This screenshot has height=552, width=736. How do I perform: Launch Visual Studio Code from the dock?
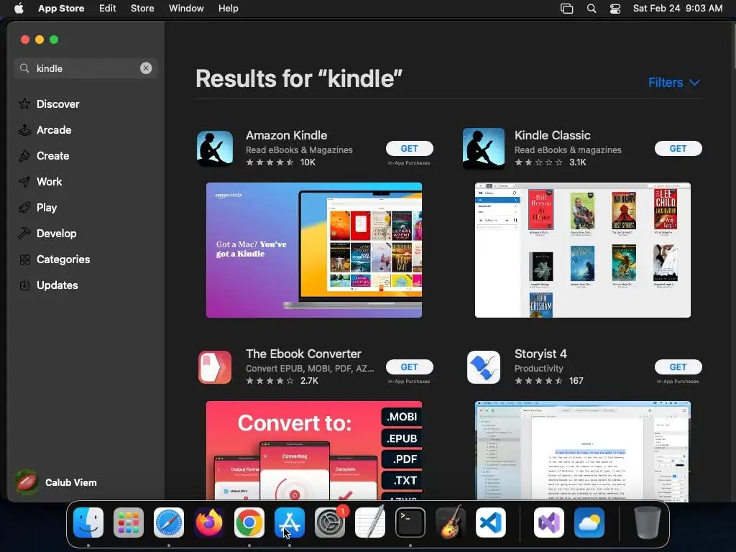(491, 523)
